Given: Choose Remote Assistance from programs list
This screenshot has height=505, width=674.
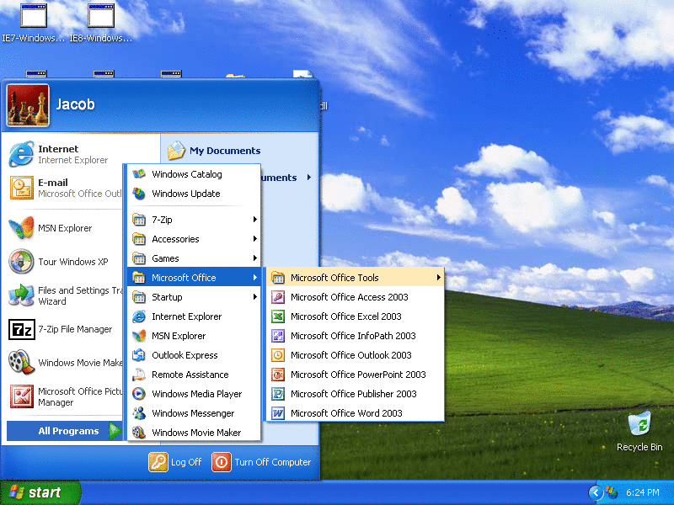Looking at the screenshot, I should click(x=194, y=375).
